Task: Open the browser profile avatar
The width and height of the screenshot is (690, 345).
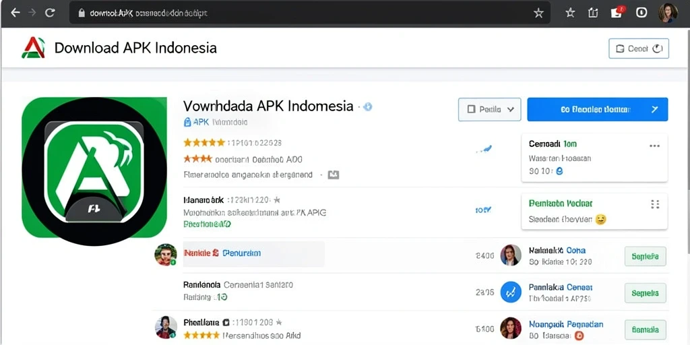Action: point(668,13)
